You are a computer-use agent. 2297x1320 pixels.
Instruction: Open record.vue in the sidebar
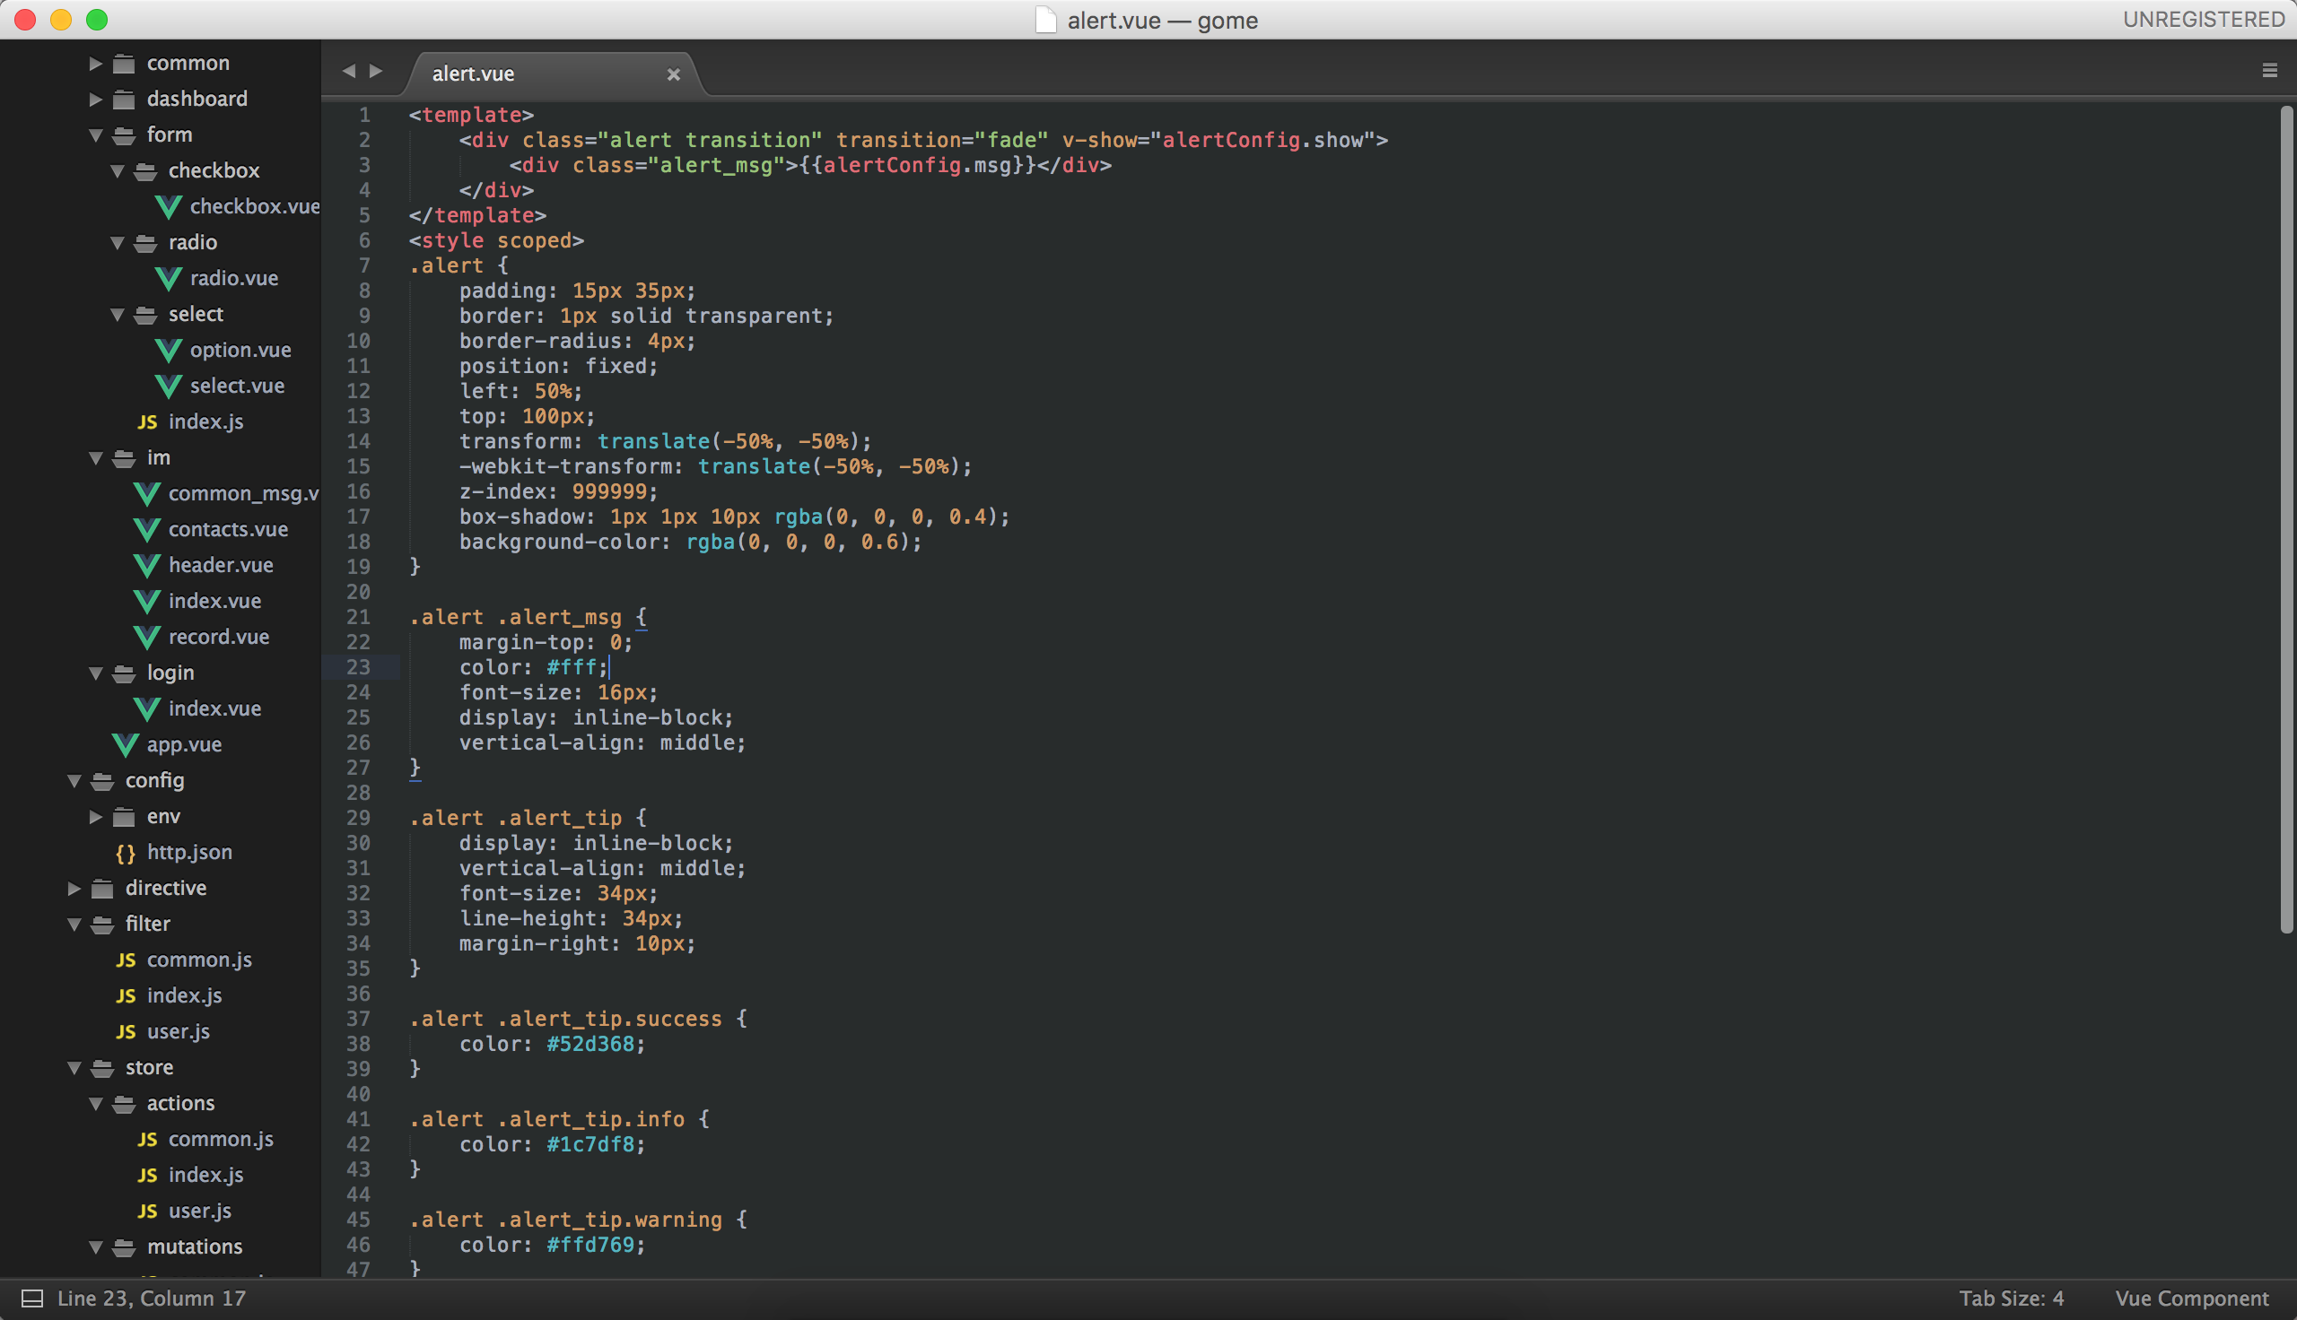pos(219,637)
